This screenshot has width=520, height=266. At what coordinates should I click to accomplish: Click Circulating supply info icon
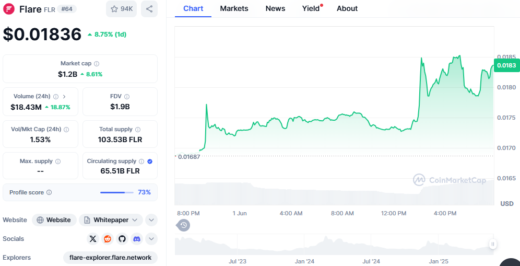tap(141, 161)
